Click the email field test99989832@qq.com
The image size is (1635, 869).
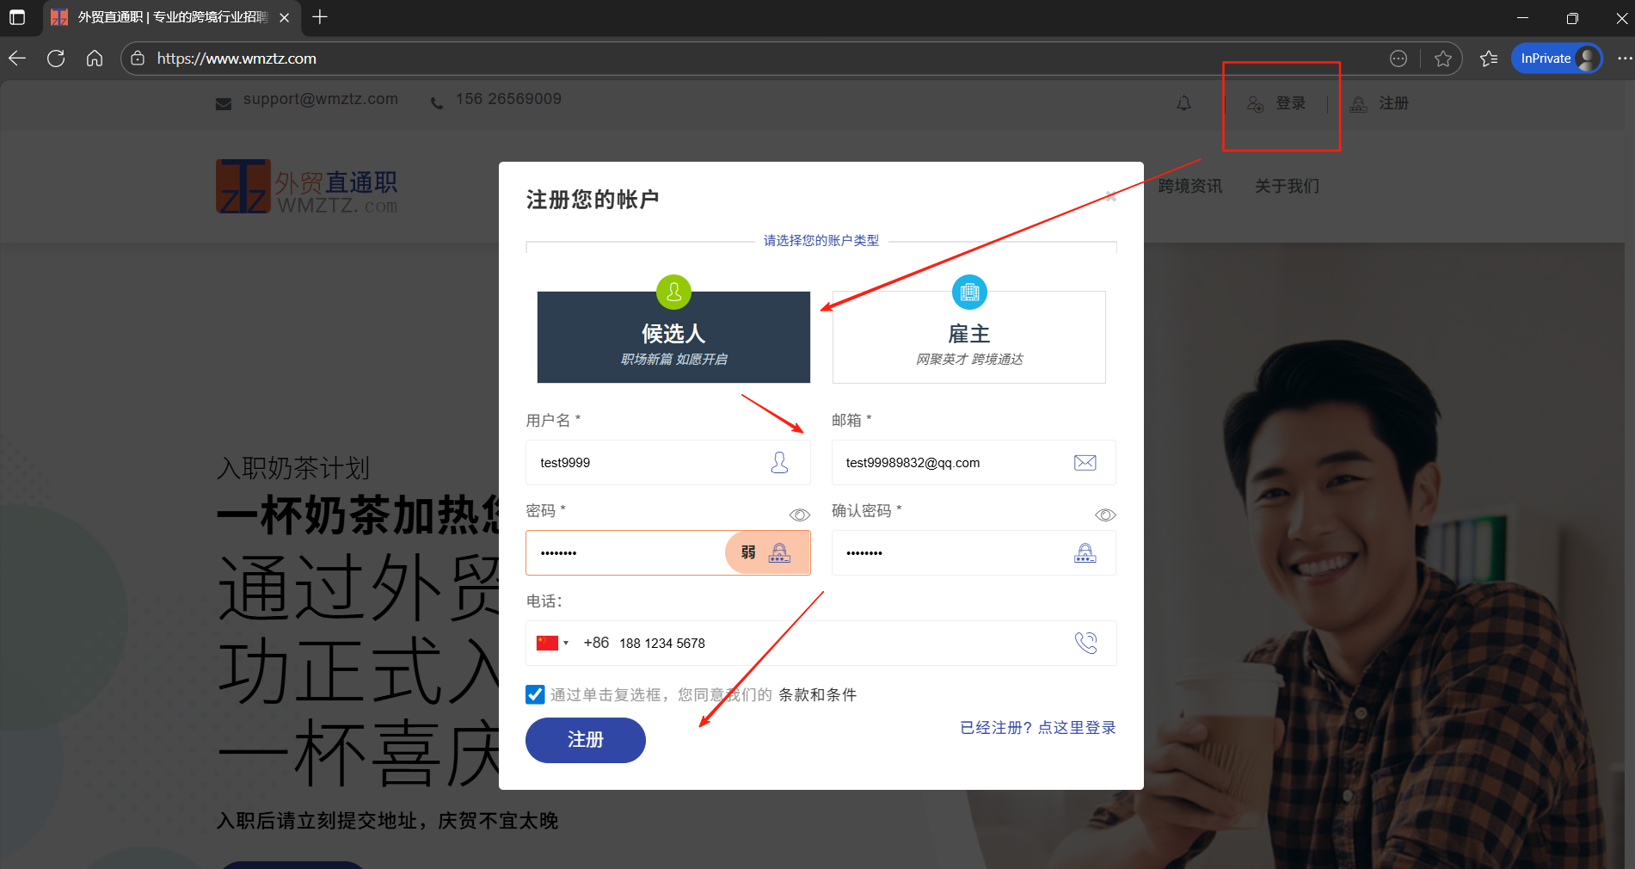click(x=974, y=463)
